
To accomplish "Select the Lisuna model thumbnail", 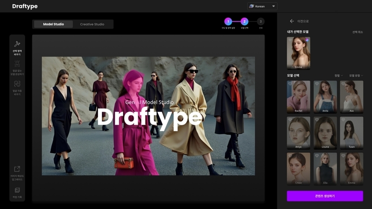I will coord(325,133).
